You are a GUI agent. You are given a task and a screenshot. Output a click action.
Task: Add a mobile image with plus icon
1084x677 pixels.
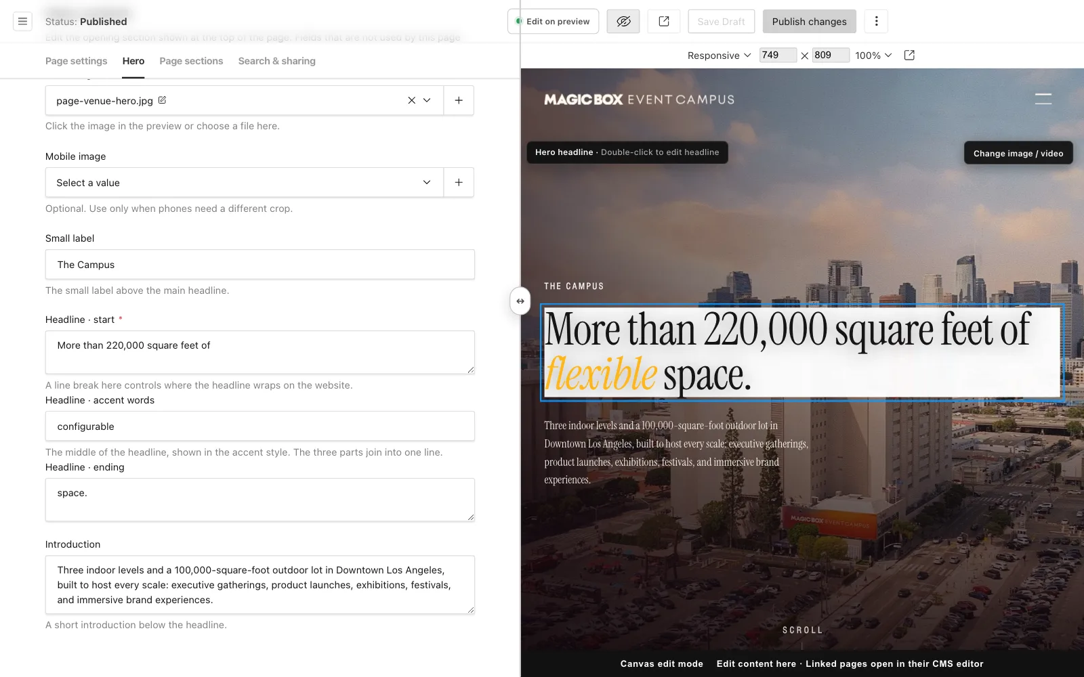coord(459,183)
